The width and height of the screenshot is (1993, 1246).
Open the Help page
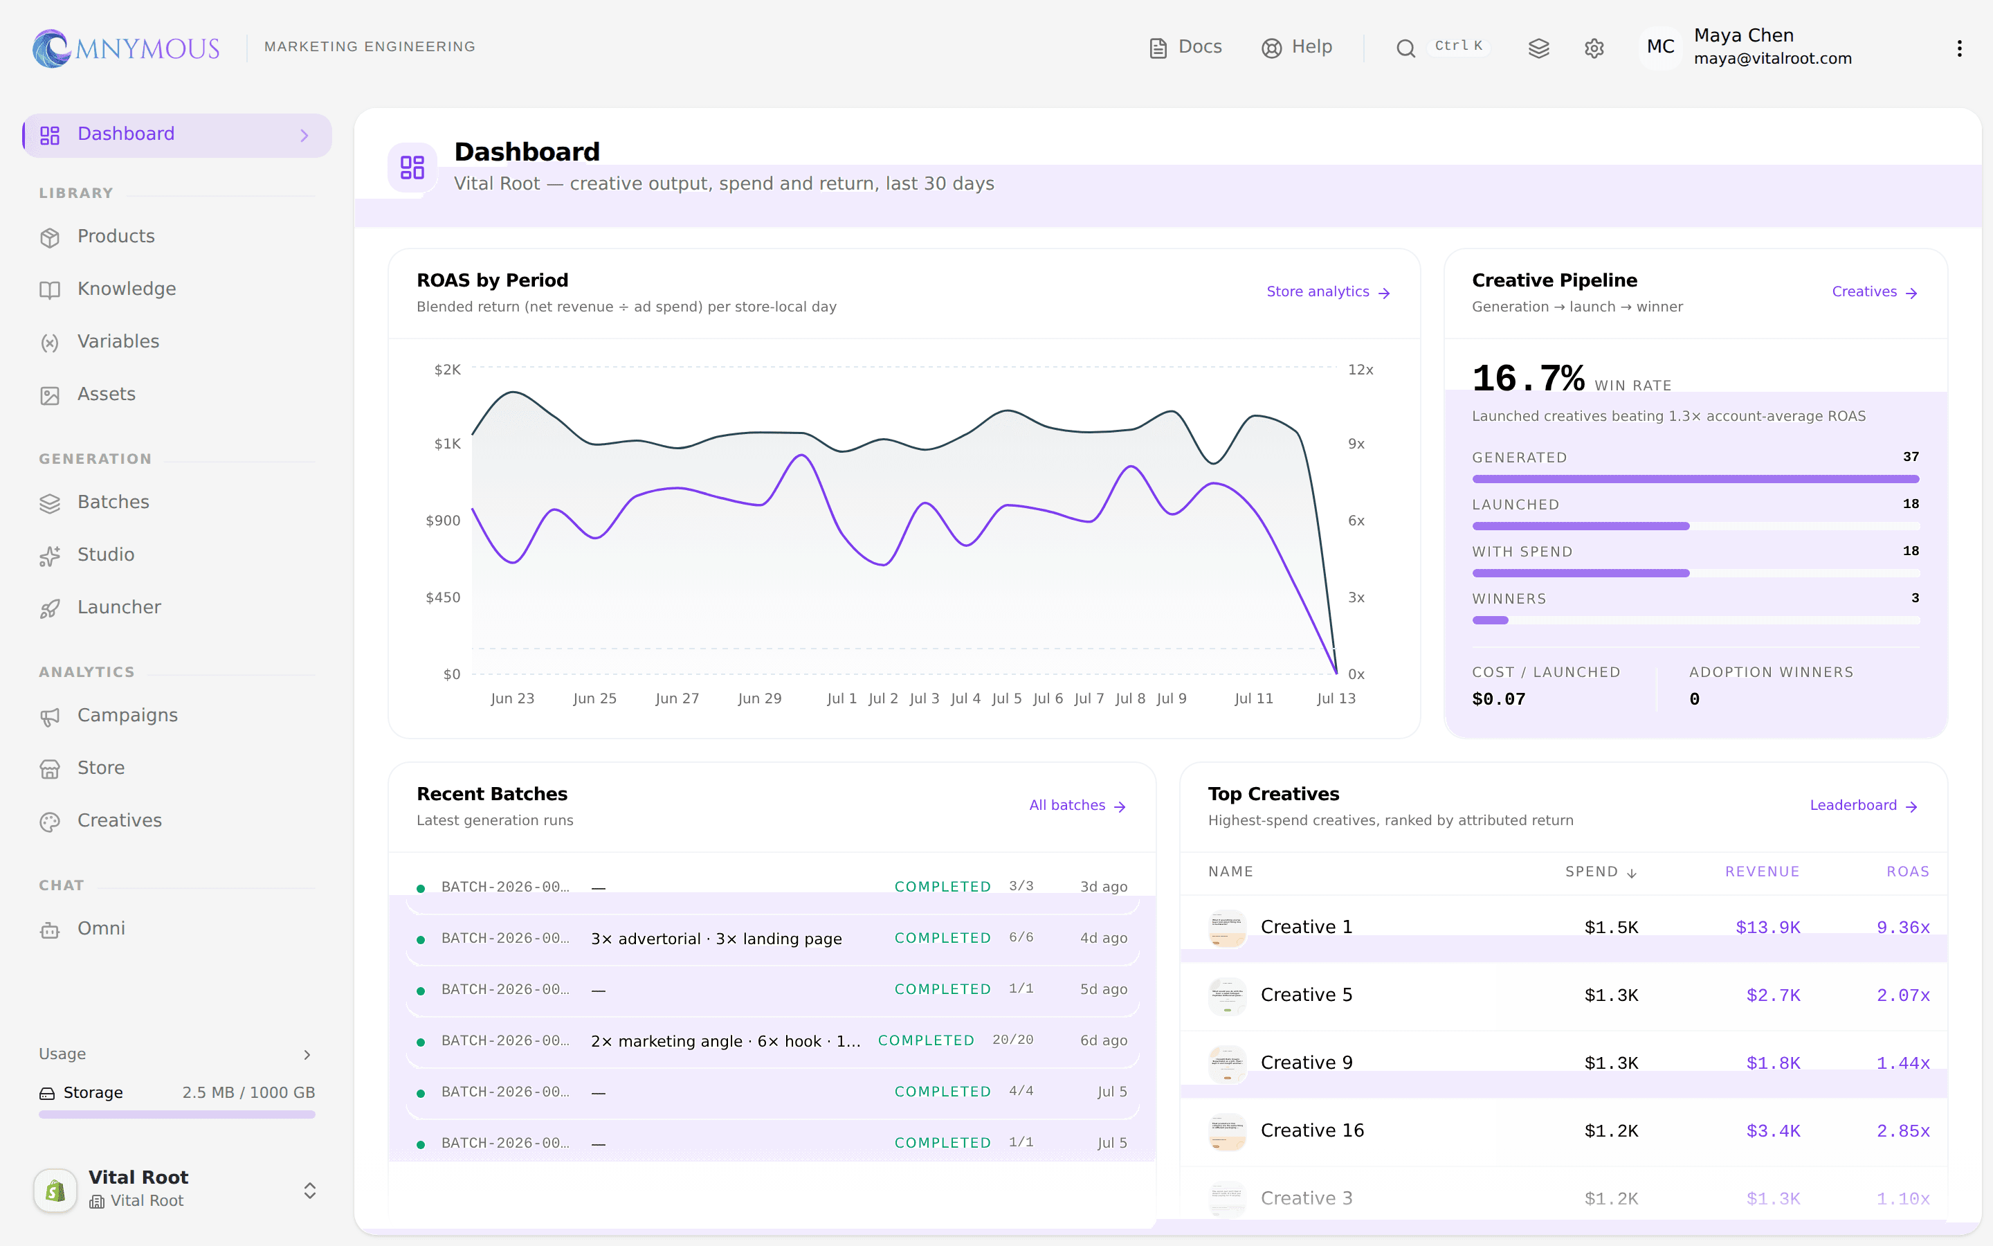[1297, 47]
